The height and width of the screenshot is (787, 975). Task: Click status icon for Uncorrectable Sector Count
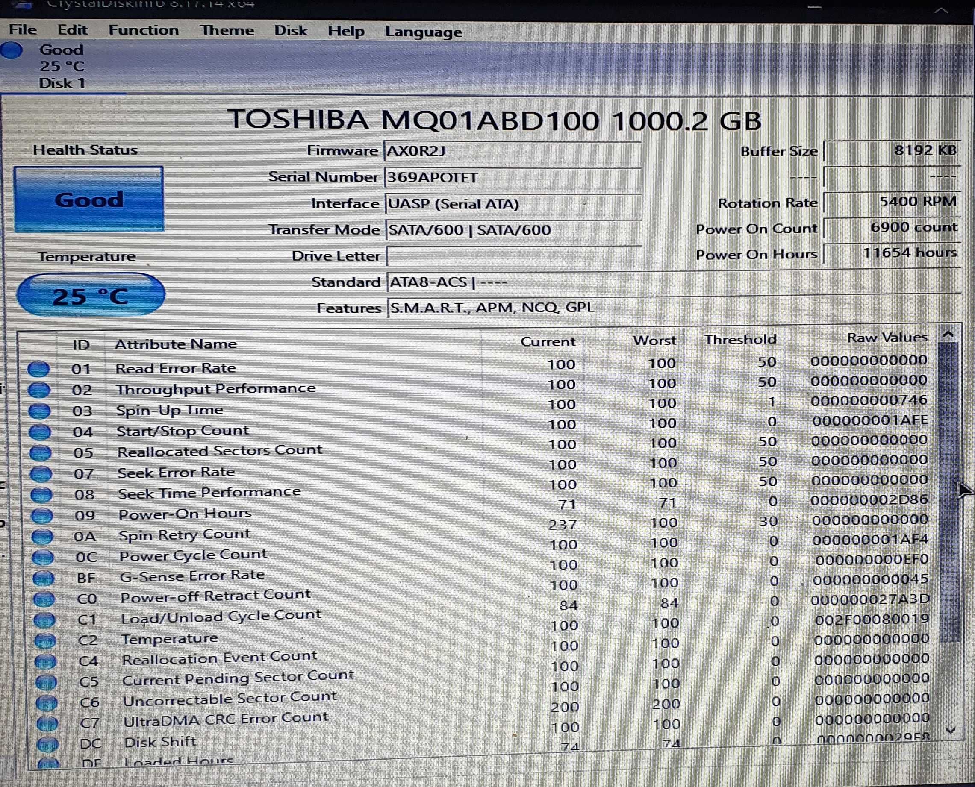[x=46, y=703]
